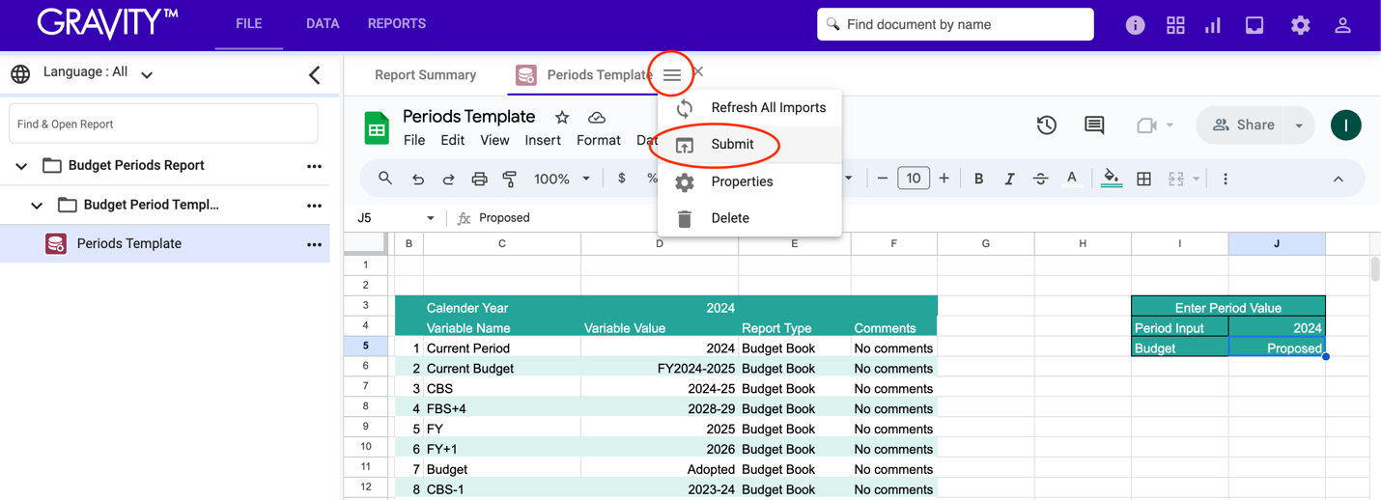Collapse the Budget Period Templ... folder
This screenshot has height=500, width=1381.
37,206
